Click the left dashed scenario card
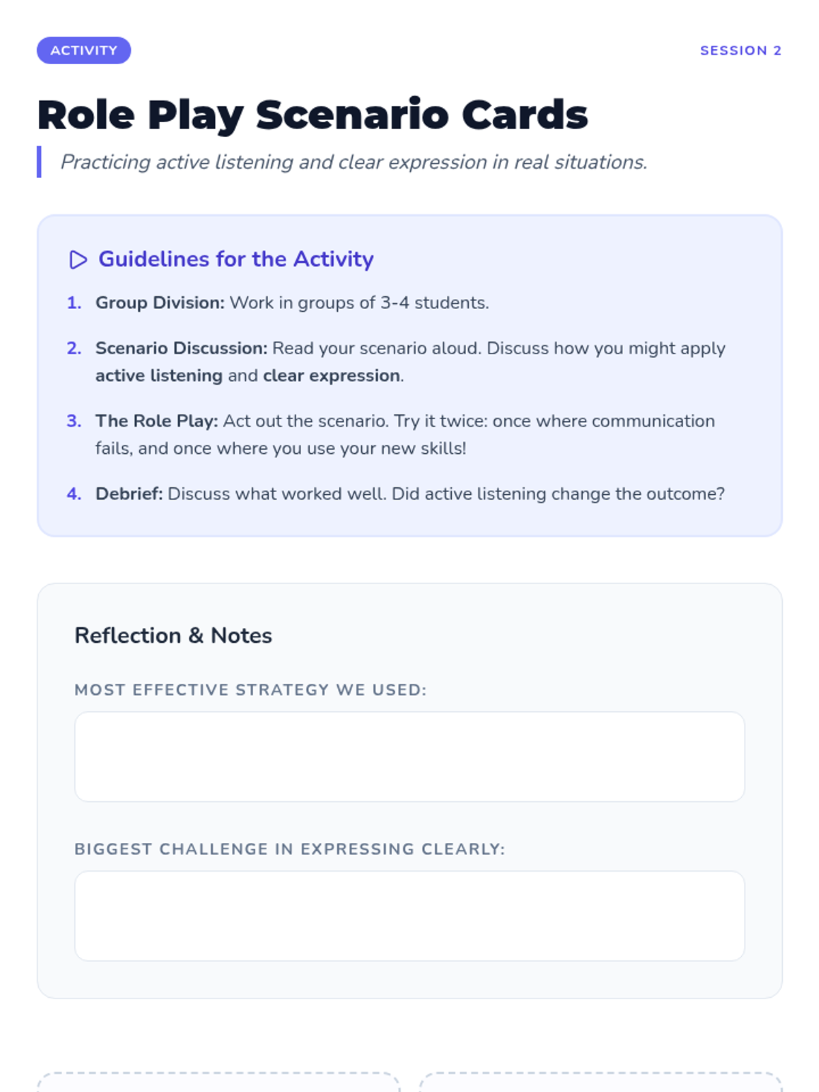Image resolution: width=819 pixels, height=1092 pixels. [x=218, y=1082]
